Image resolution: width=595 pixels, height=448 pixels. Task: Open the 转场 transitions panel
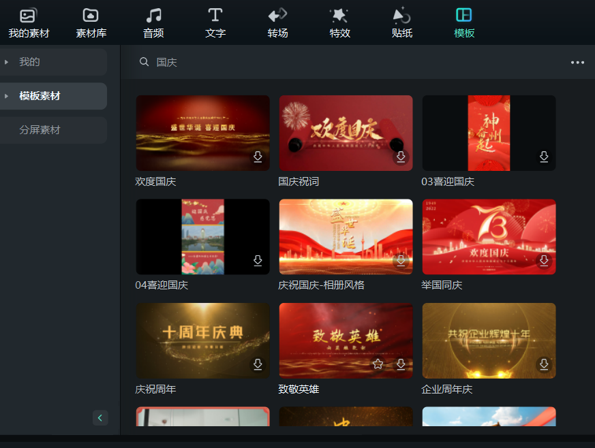point(277,22)
